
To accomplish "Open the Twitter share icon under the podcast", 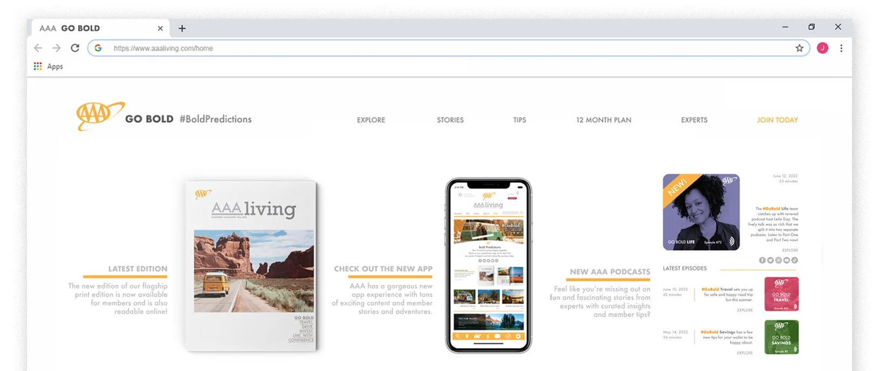I will point(770,260).
